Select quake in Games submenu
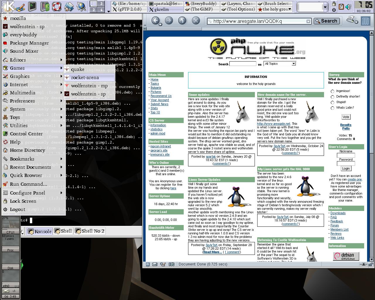 point(89,69)
